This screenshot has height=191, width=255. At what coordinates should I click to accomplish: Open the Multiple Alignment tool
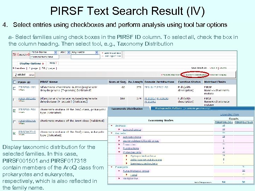[x=171, y=75]
